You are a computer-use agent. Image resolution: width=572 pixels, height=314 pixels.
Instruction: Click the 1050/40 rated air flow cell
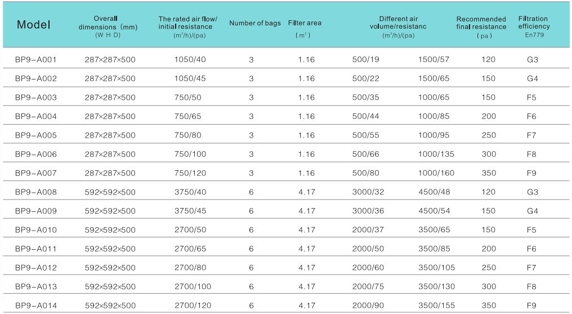coord(190,59)
